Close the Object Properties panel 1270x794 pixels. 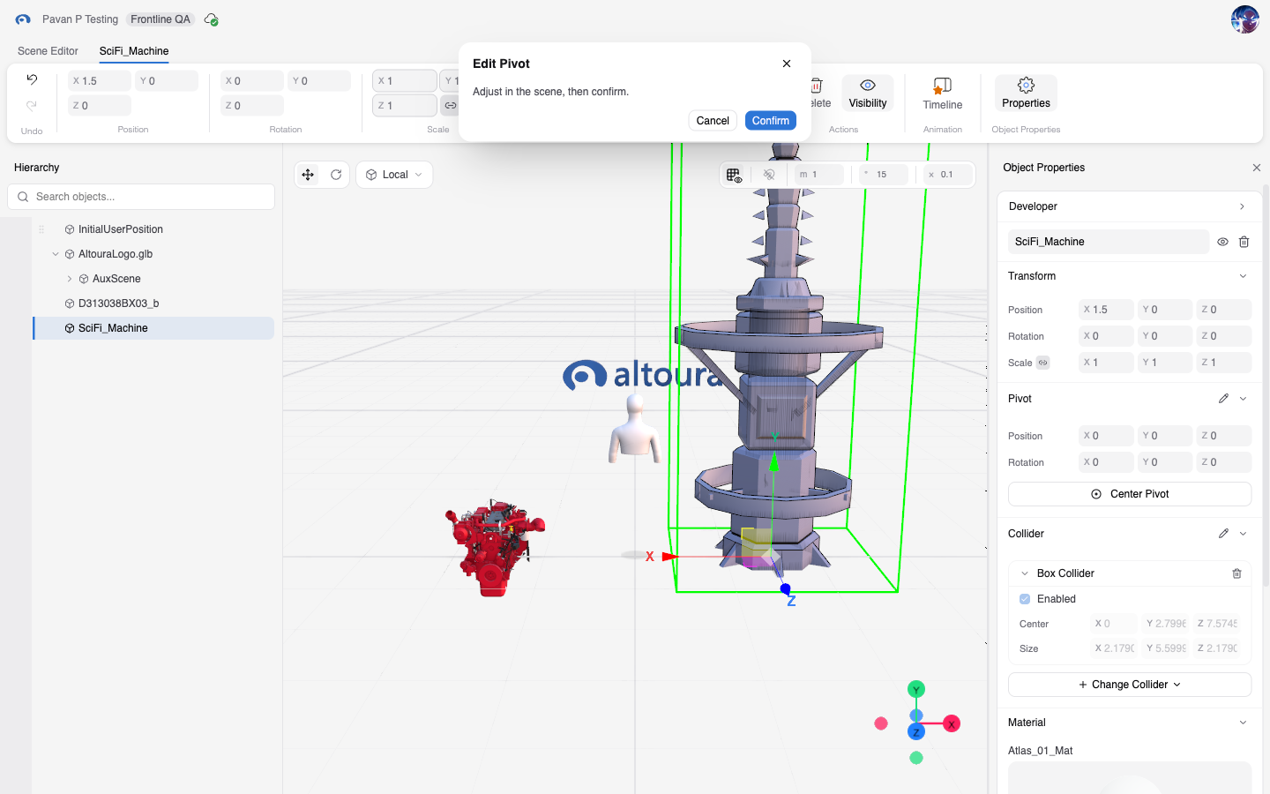(1256, 168)
